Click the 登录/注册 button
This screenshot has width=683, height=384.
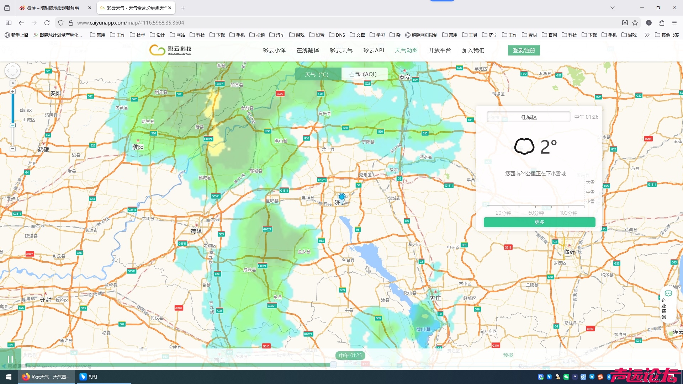[x=524, y=50]
